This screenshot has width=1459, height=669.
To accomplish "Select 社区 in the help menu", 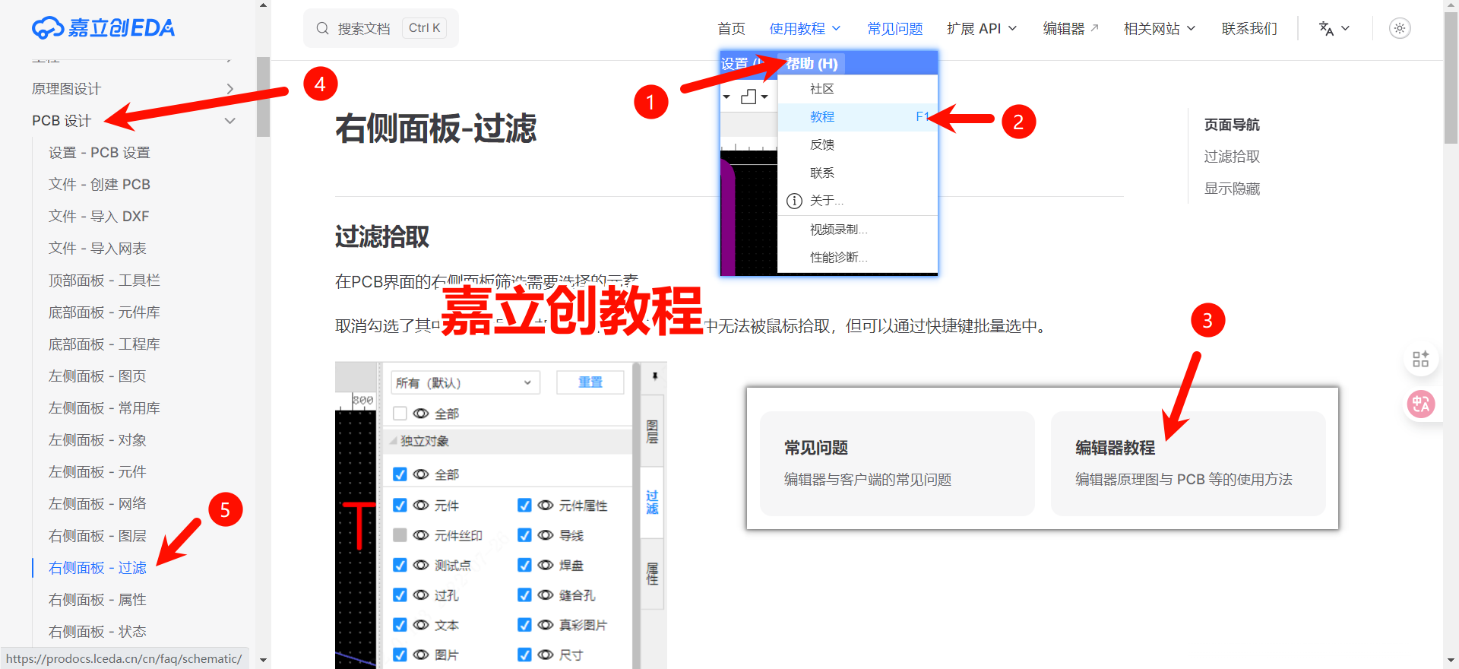I will [857, 89].
